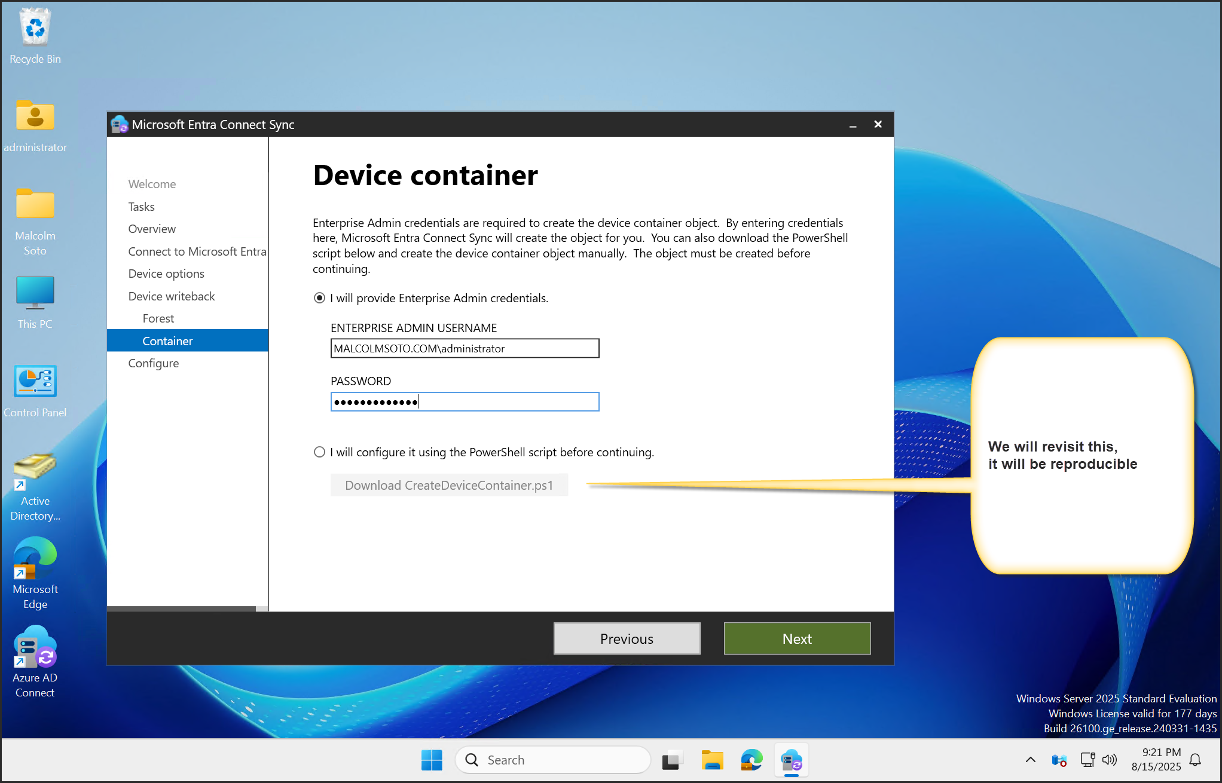The width and height of the screenshot is (1222, 783).
Task: Open Configure step in sidebar
Action: (154, 363)
